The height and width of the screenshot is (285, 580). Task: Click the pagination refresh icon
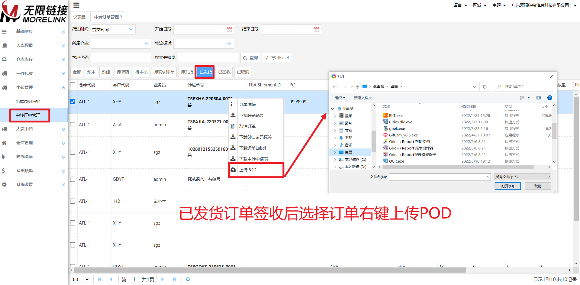[x=188, y=279]
